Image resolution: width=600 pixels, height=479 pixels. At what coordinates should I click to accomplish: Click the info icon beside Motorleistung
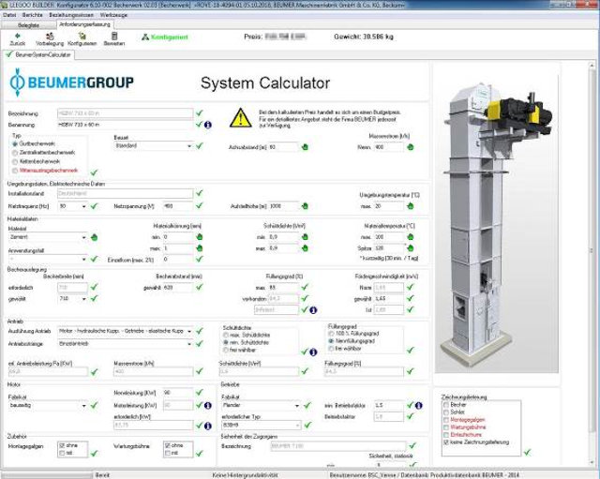(208, 406)
